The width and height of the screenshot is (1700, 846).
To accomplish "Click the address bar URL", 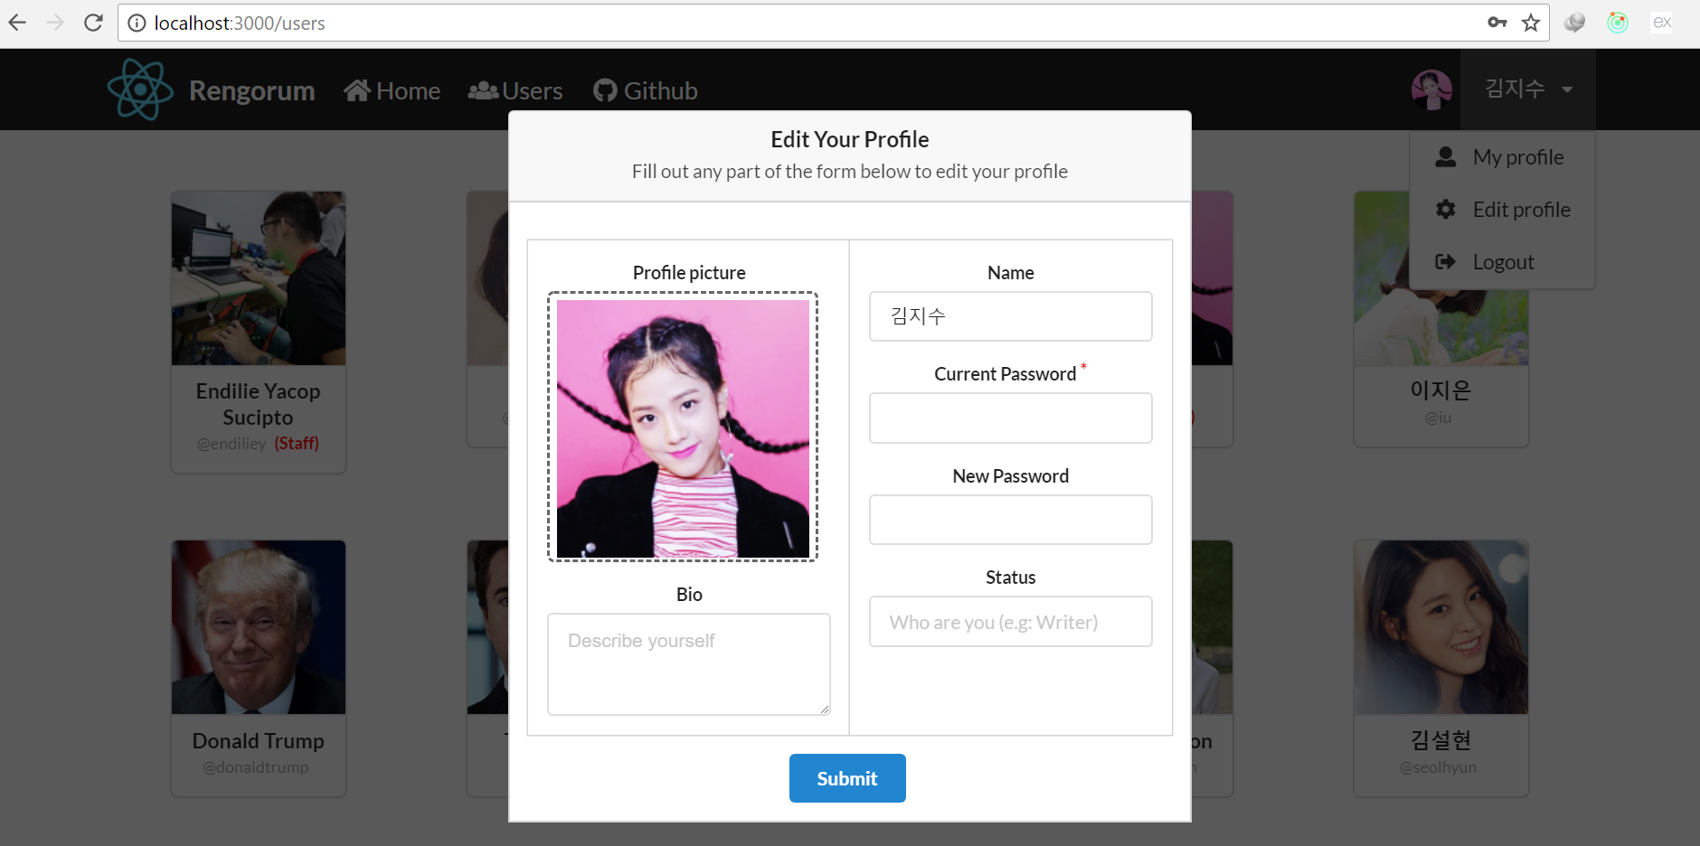I will click(240, 23).
